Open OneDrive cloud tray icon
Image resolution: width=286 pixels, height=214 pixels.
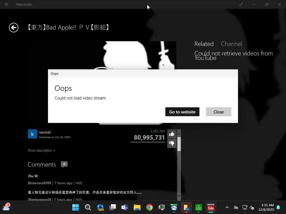tap(236, 207)
